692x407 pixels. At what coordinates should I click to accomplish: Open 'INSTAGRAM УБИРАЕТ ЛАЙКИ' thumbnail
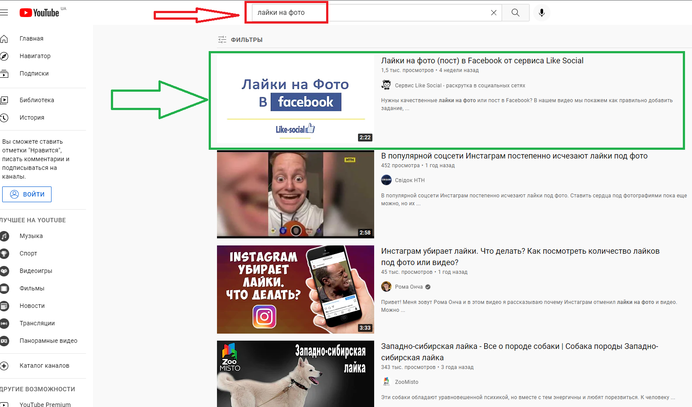point(296,290)
